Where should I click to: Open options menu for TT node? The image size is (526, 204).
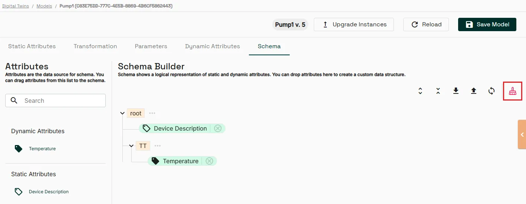[x=158, y=146]
